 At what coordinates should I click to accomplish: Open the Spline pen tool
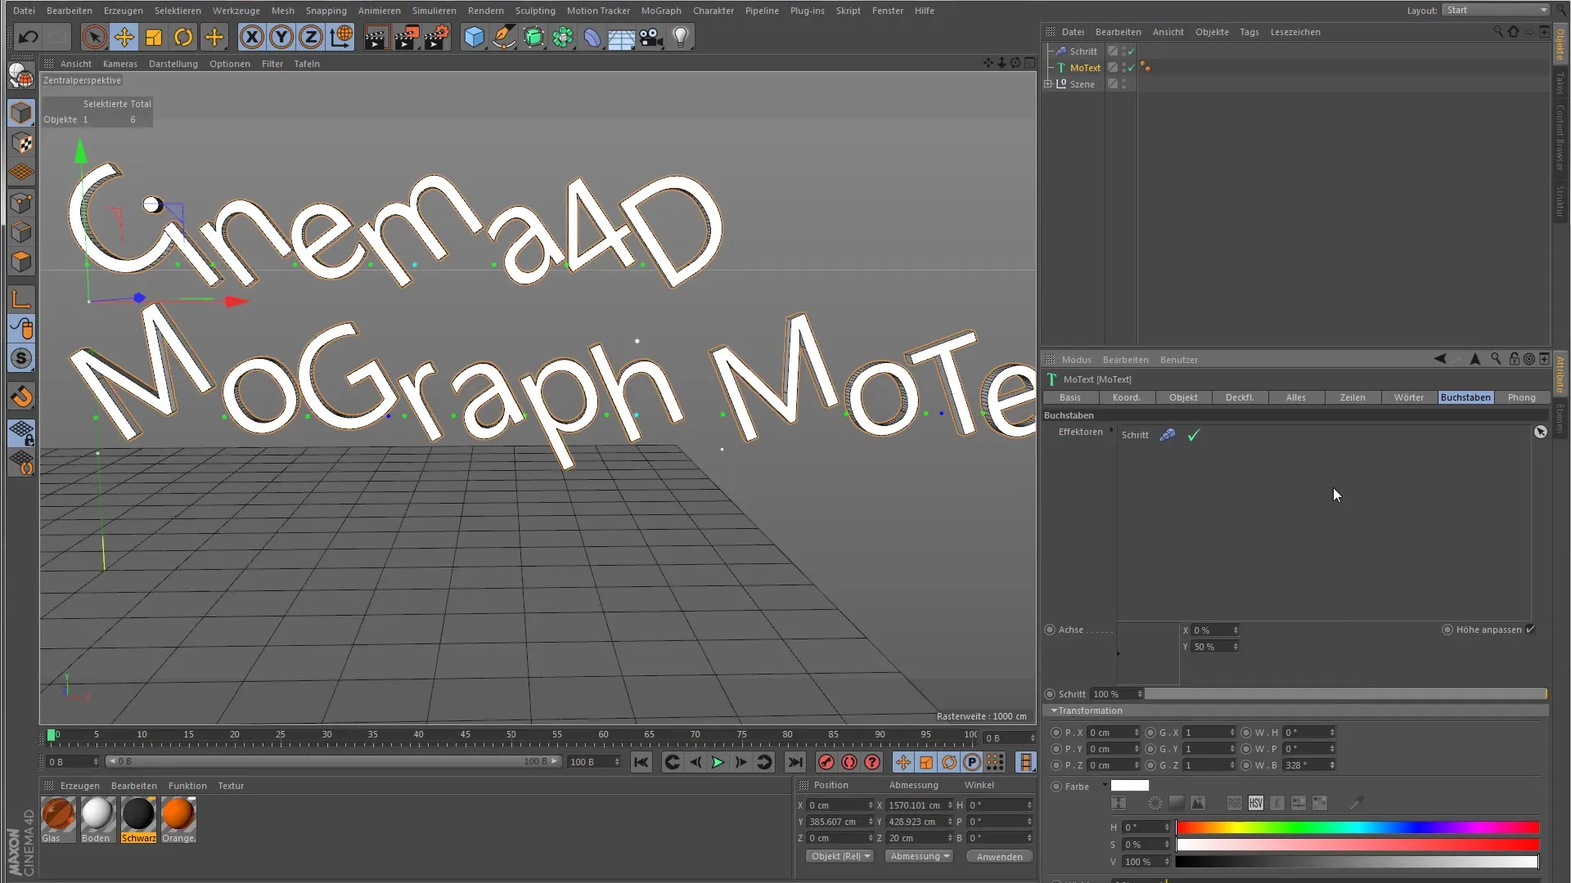pos(504,37)
